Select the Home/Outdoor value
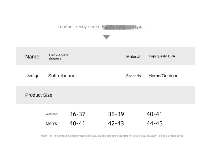 click(163, 76)
